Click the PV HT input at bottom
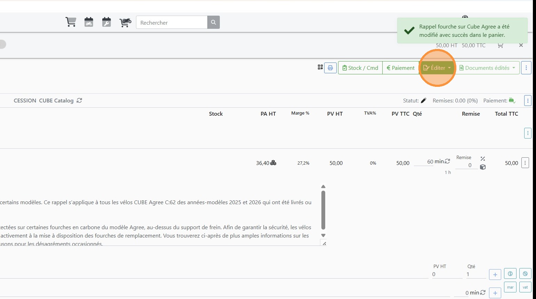536x299 pixels. (447, 274)
